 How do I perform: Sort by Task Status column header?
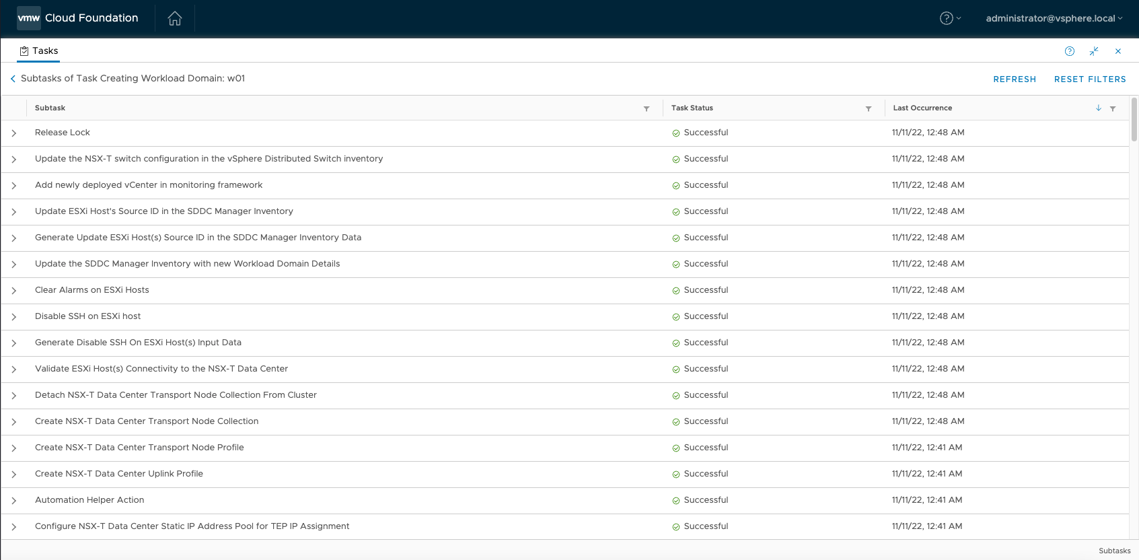(692, 108)
